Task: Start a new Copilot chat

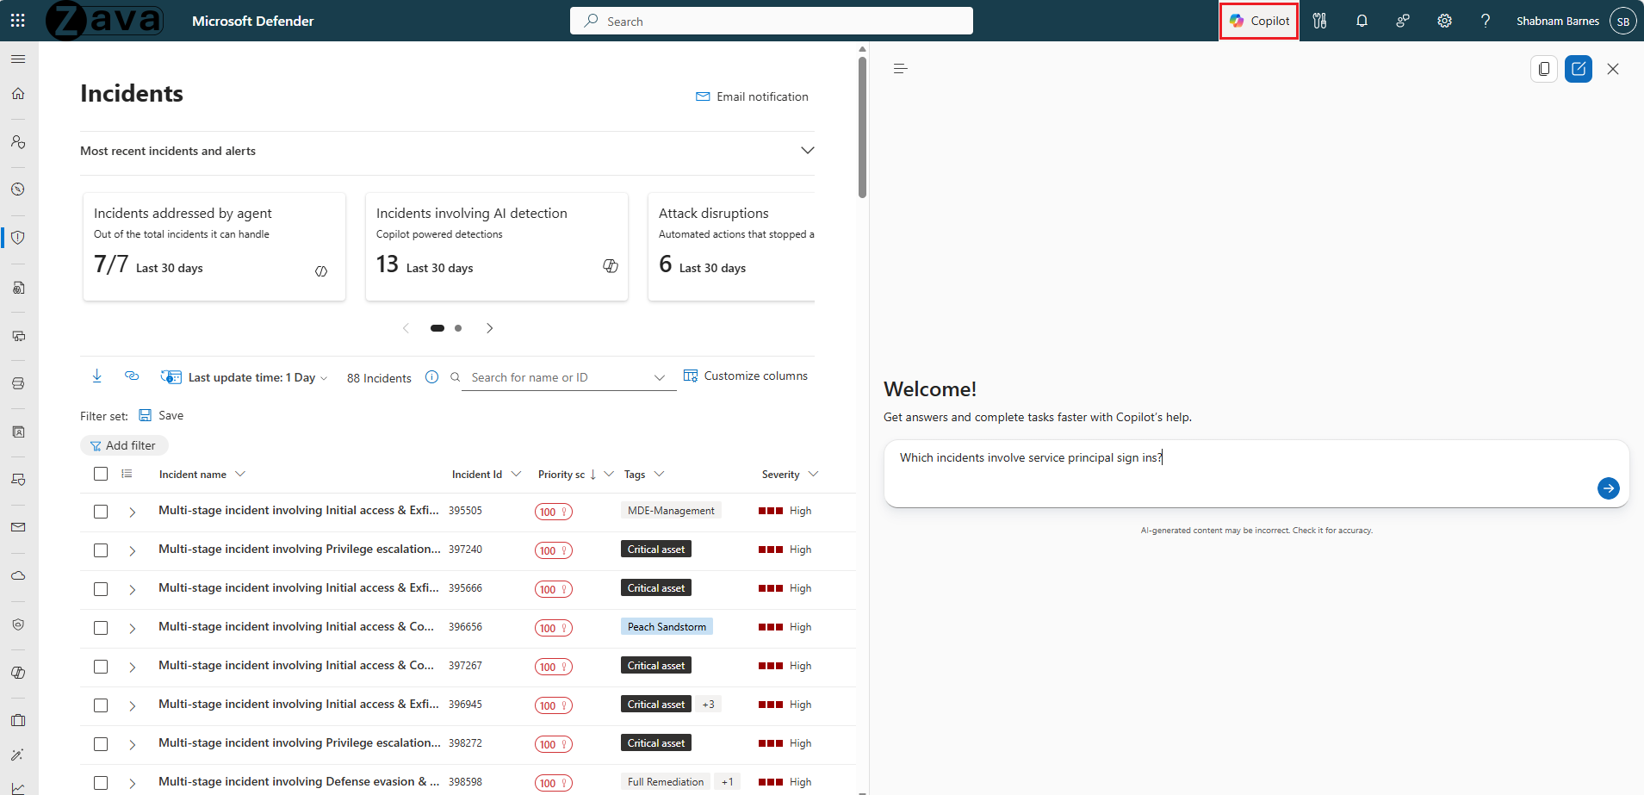Action: (x=1579, y=69)
